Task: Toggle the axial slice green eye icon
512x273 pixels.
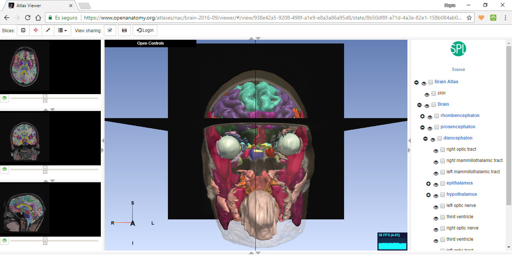Action: 4,98
